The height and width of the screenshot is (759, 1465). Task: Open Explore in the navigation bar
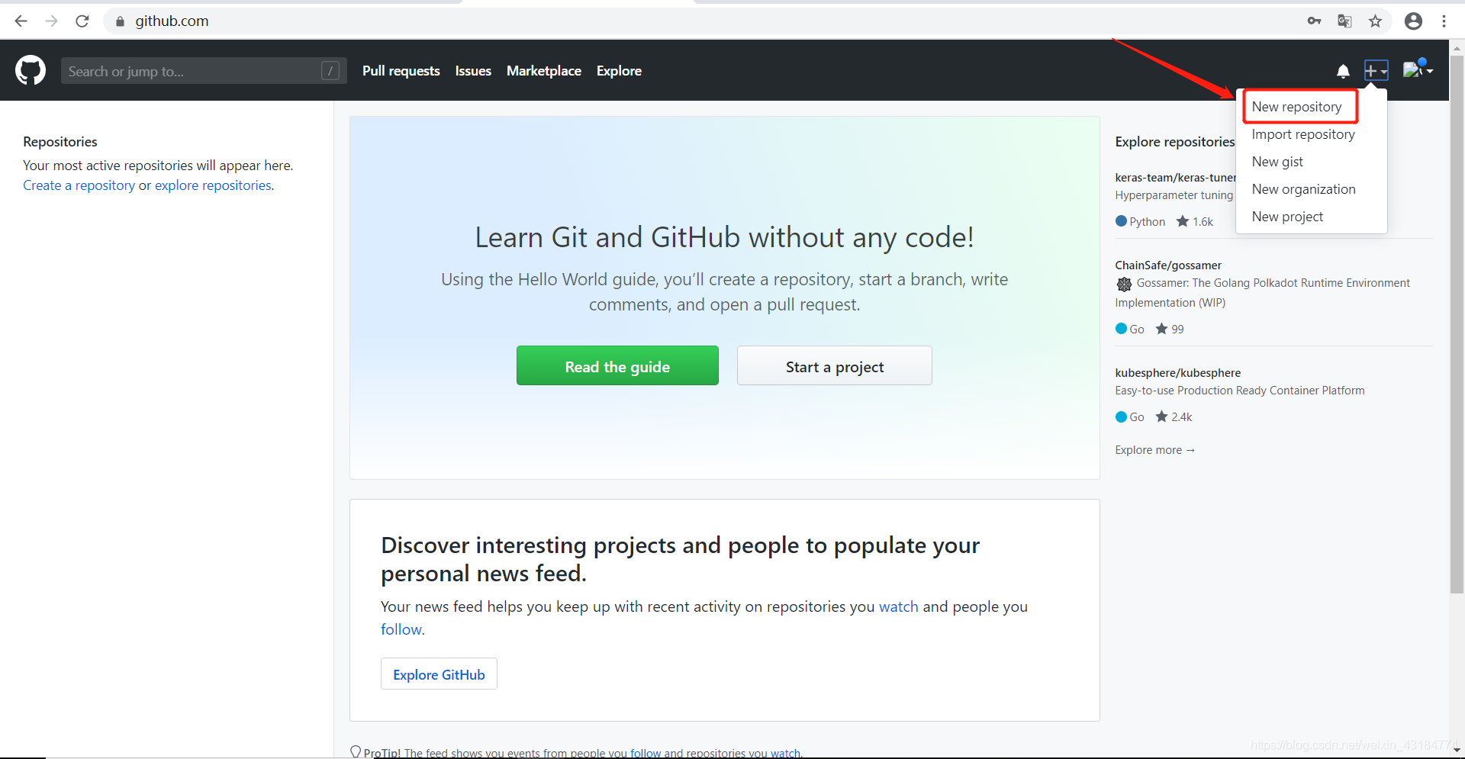pyautogui.click(x=619, y=71)
